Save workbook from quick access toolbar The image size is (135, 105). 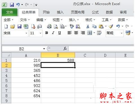tap(12, 4)
